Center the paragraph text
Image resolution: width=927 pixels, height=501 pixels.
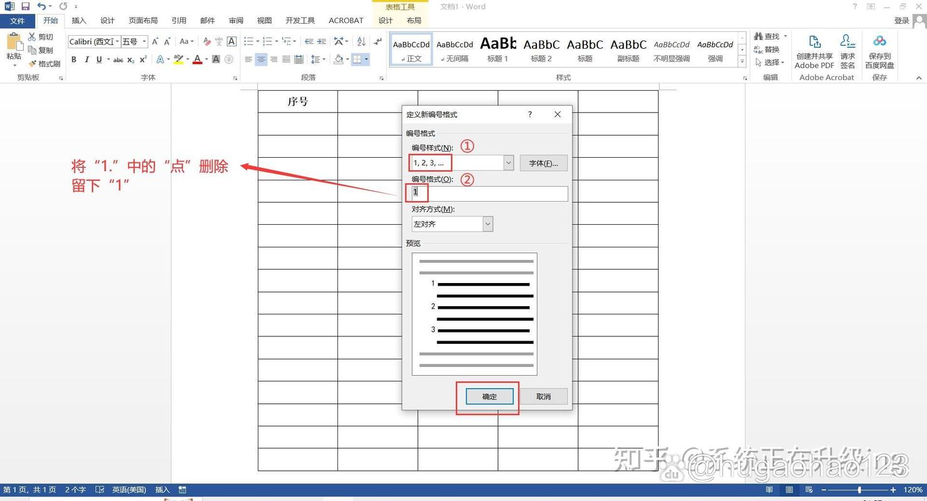261,59
